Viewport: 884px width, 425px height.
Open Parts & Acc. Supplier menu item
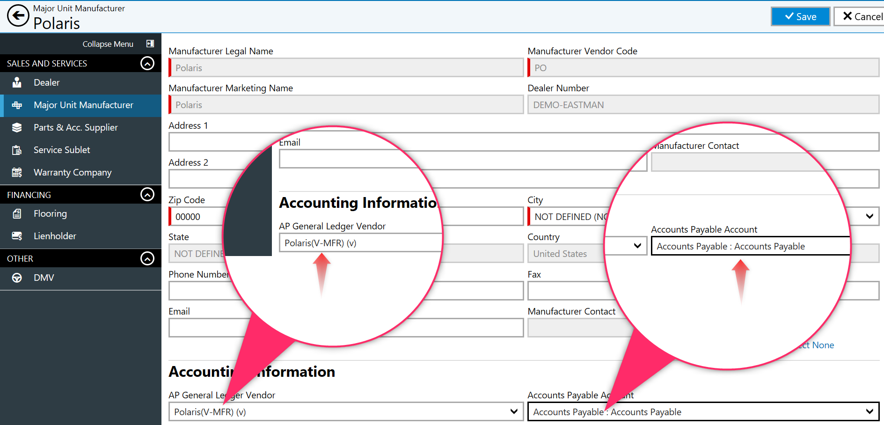80,127
